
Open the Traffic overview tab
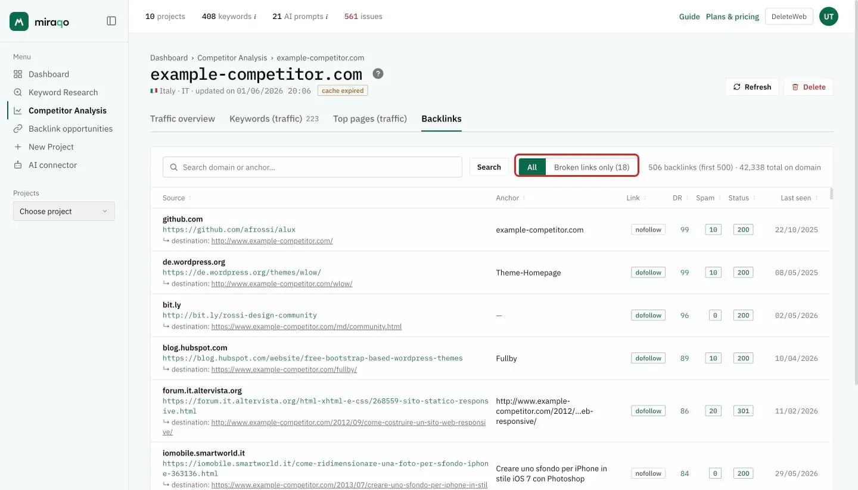tap(182, 118)
